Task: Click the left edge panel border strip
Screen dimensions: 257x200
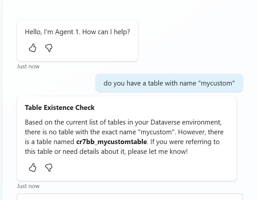Action: click(1, 98)
